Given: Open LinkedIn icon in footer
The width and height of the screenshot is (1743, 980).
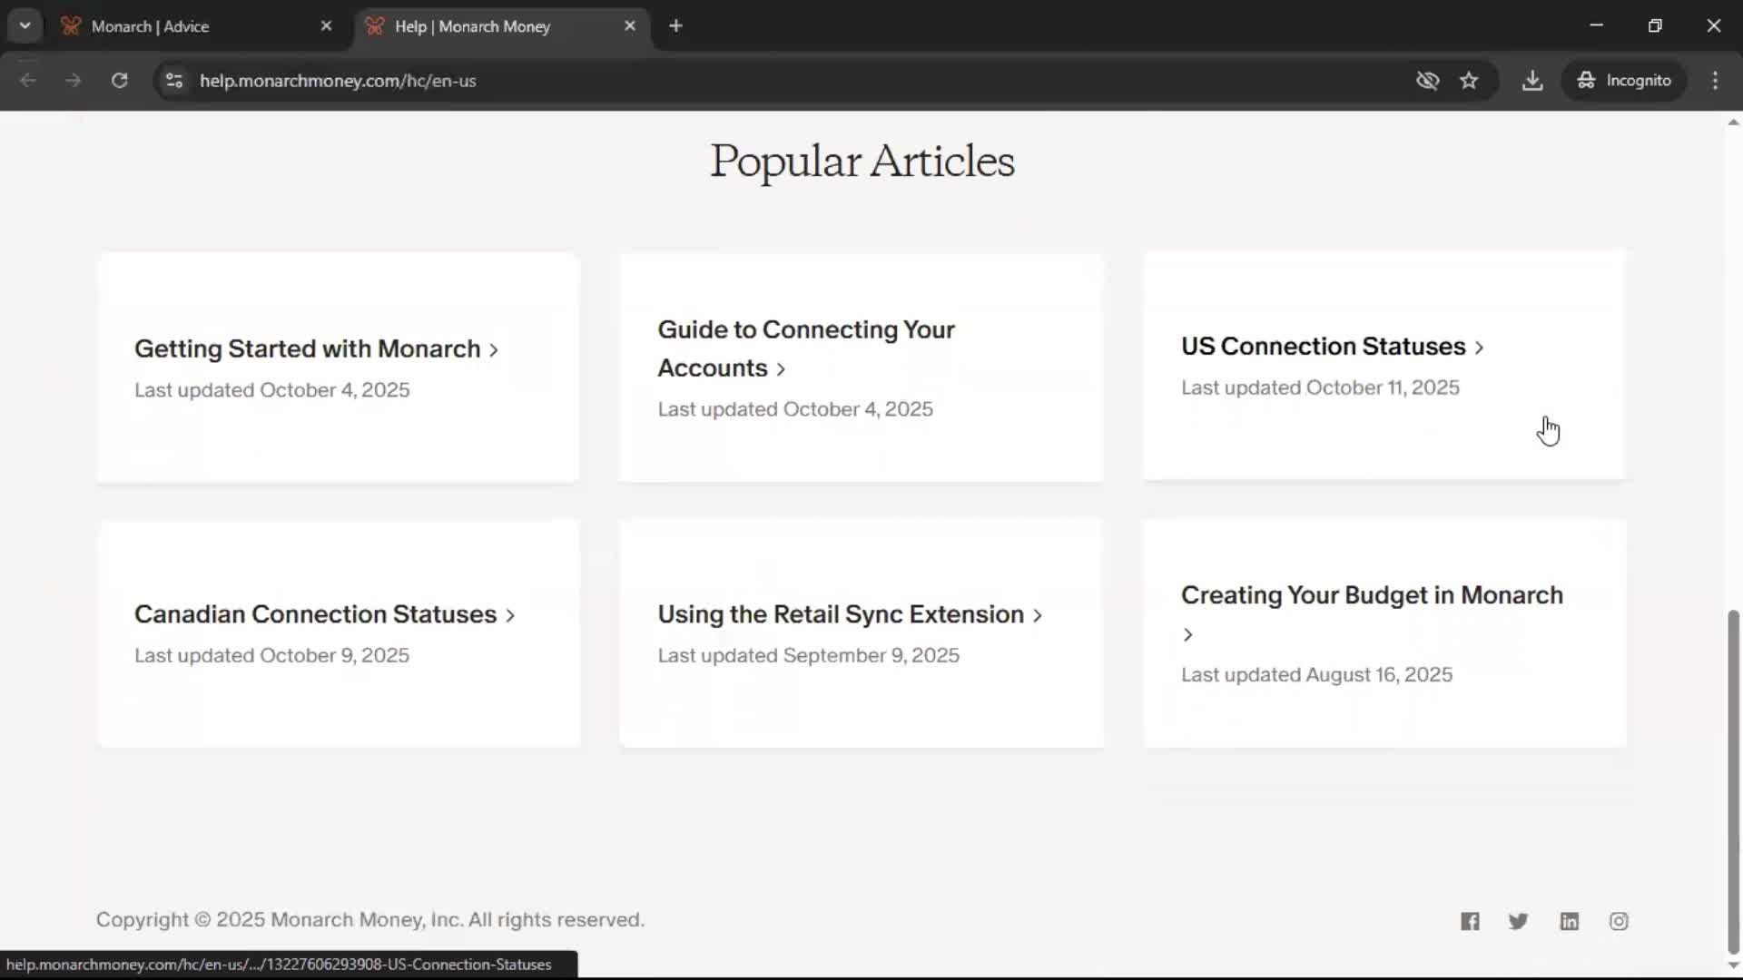Looking at the screenshot, I should click(1569, 921).
